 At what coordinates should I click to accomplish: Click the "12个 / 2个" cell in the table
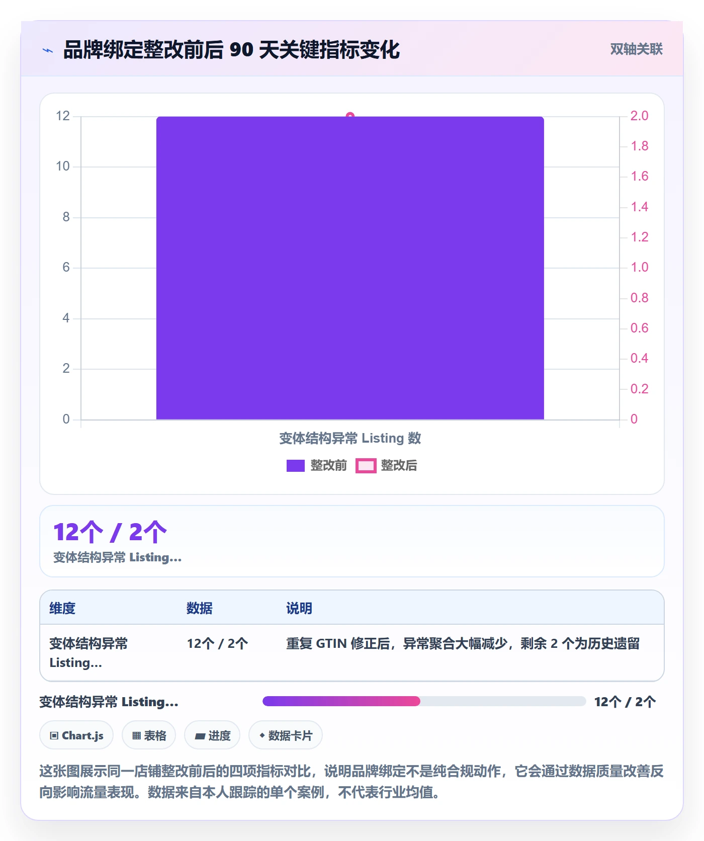coord(218,643)
